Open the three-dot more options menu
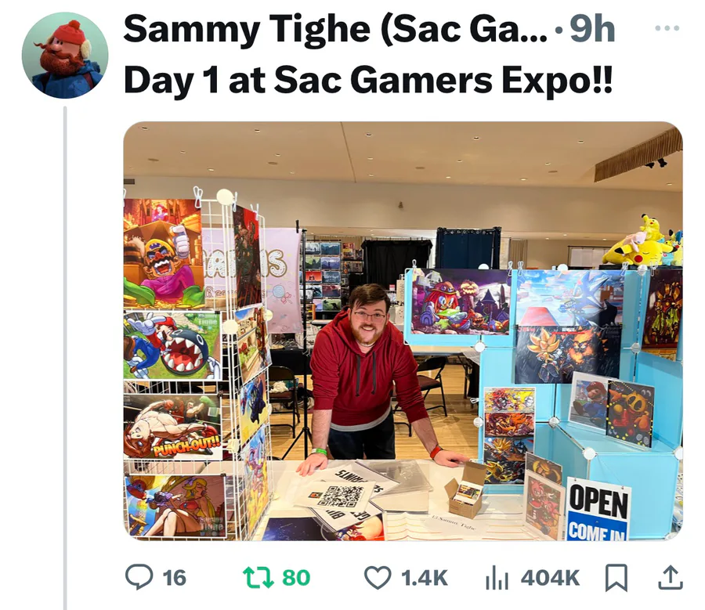 point(667,28)
